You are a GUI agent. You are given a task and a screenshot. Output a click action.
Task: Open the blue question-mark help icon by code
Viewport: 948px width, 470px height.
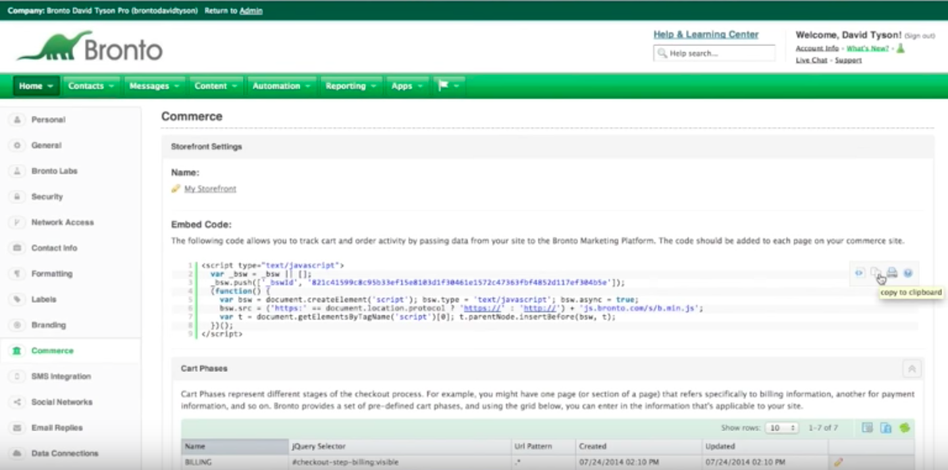coord(908,273)
